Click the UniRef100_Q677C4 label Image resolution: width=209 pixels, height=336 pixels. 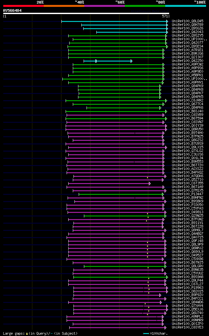[188, 104]
